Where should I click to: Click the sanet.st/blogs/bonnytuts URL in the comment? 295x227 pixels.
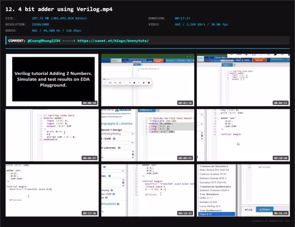[x=113, y=41]
